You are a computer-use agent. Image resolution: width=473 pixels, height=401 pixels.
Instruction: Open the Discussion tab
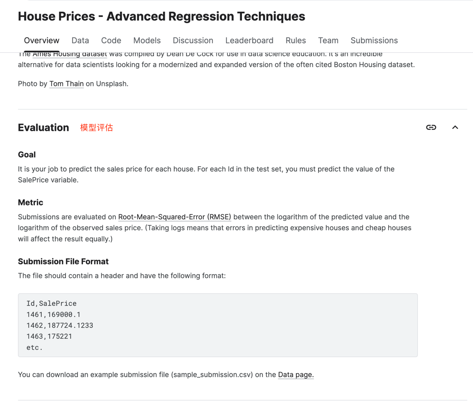193,40
